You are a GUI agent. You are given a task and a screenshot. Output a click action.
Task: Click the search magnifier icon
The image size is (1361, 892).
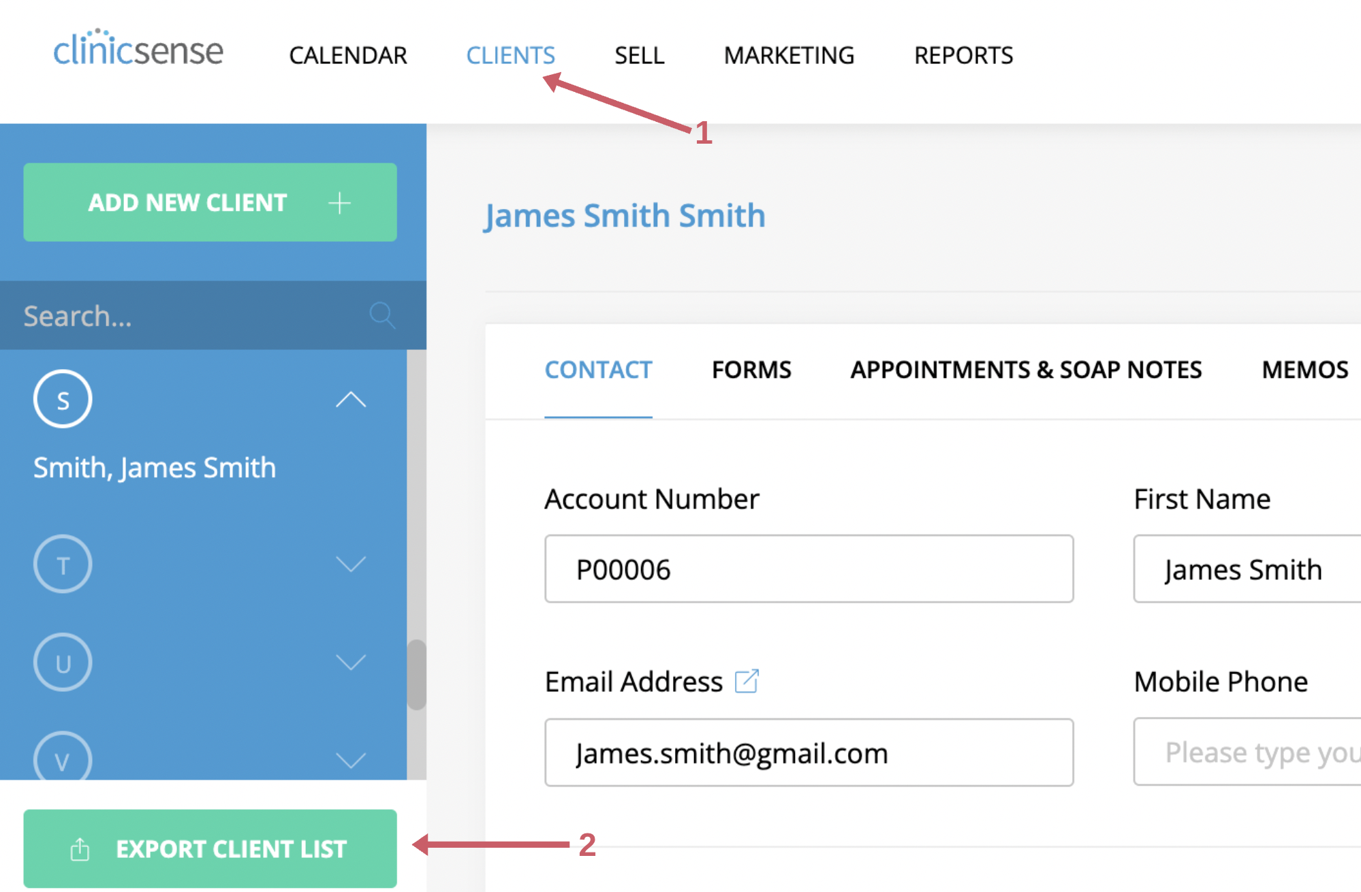(x=382, y=315)
